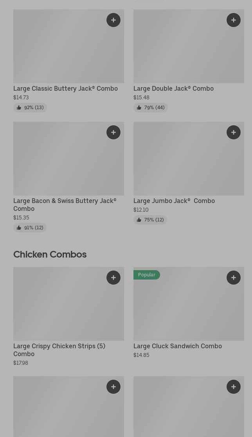Click Large Double Jack Combo title
This screenshot has height=437, width=252.
click(x=173, y=88)
